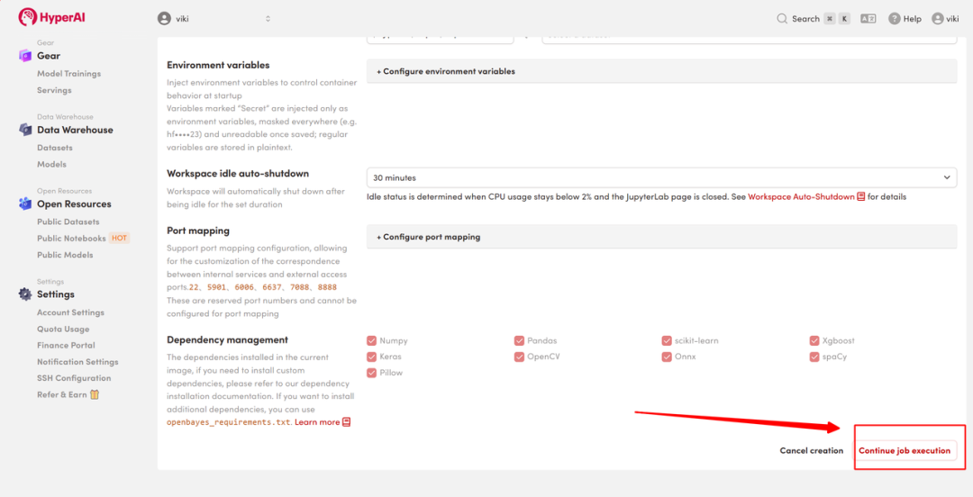The width and height of the screenshot is (973, 497).
Task: Click Continue job execution button
Action: (x=905, y=450)
